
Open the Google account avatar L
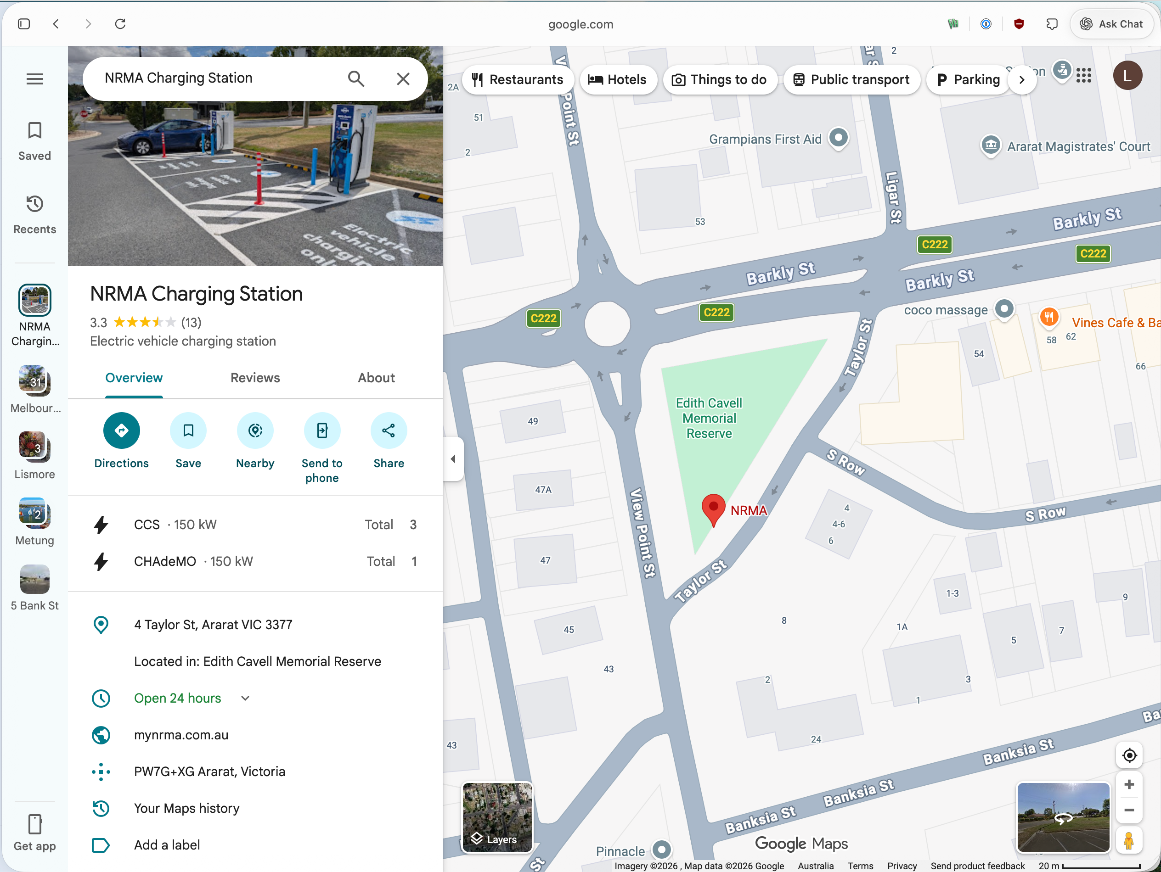[1127, 76]
